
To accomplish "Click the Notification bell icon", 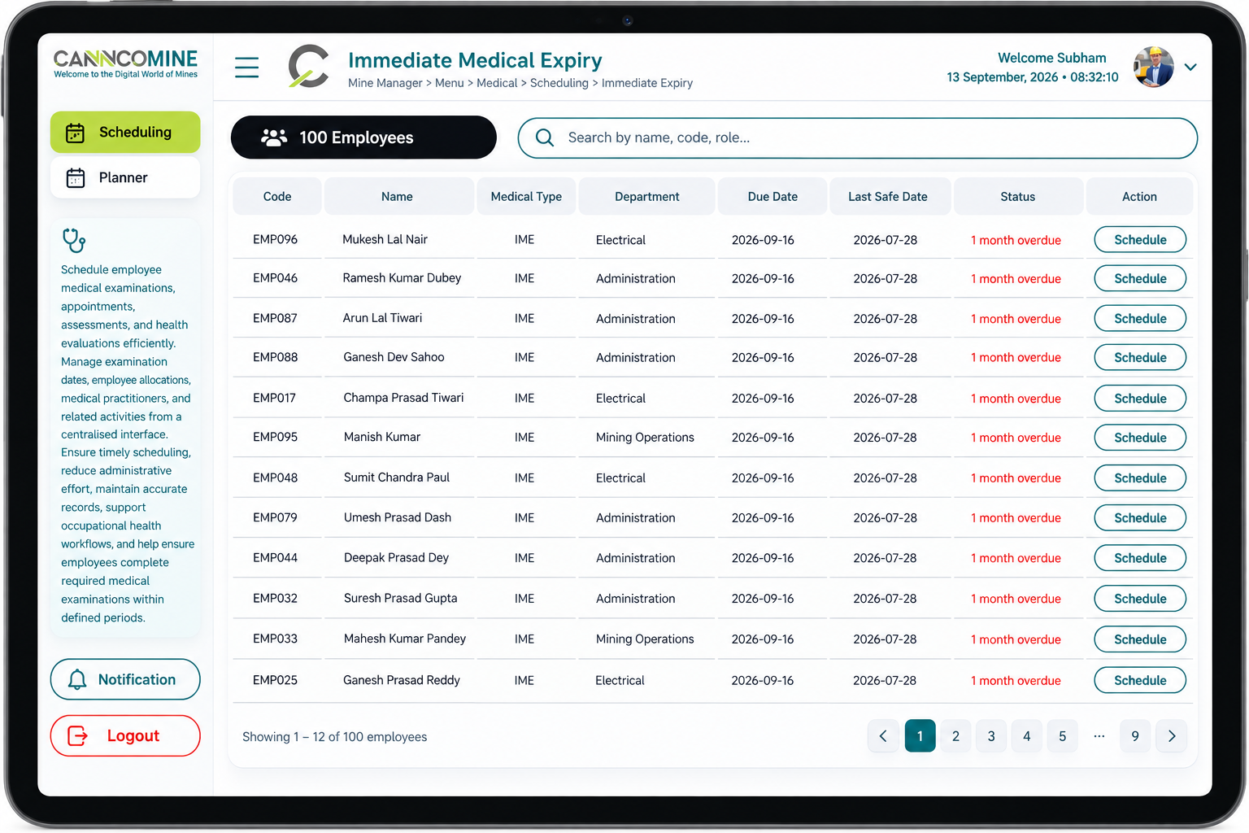I will (77, 679).
